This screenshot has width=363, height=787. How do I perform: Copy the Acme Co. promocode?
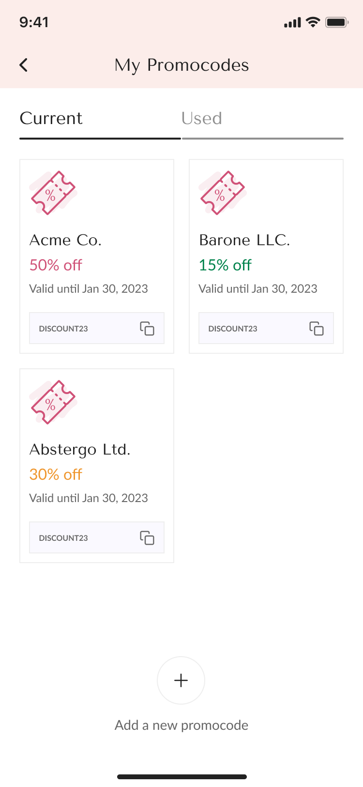(x=147, y=329)
